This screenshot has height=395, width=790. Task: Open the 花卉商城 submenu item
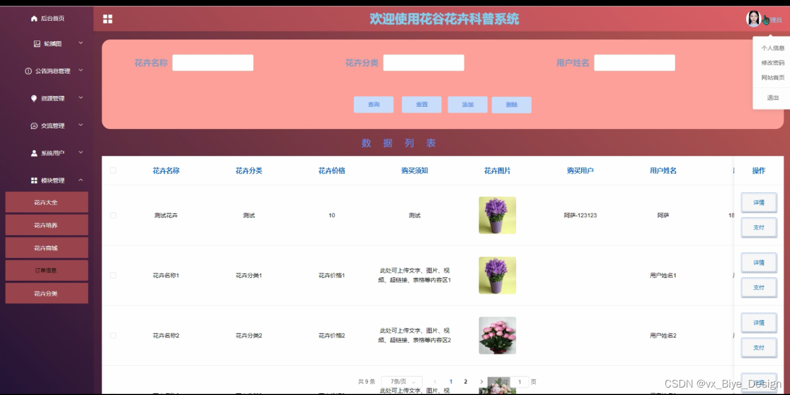coord(46,248)
